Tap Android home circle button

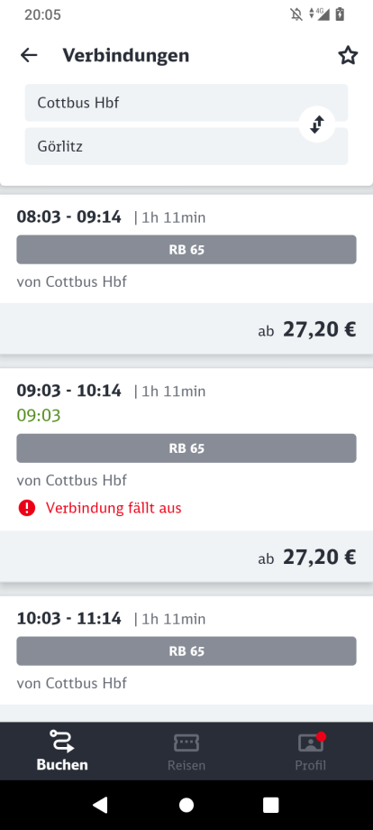[x=186, y=805]
